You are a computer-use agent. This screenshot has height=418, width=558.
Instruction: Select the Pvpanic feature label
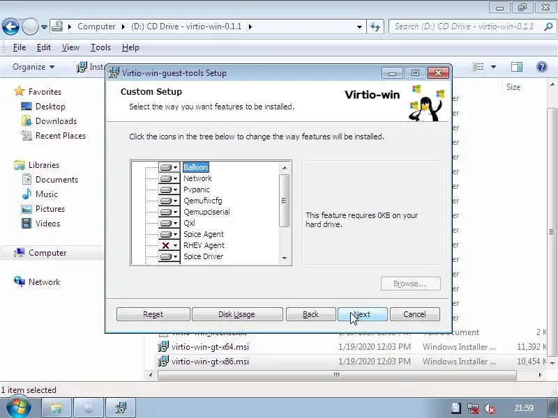coord(197,189)
